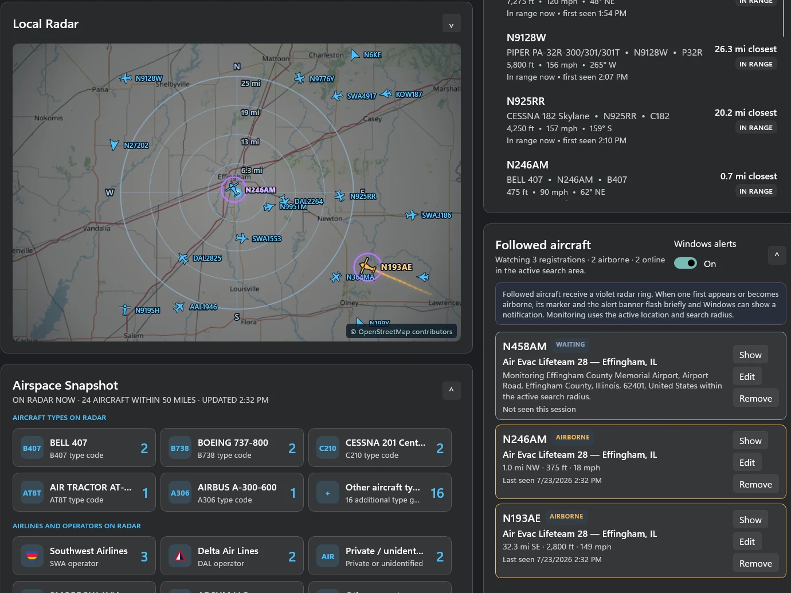The height and width of the screenshot is (593, 791).
Task: Click the DAL2264 plane marker
Action: (284, 200)
